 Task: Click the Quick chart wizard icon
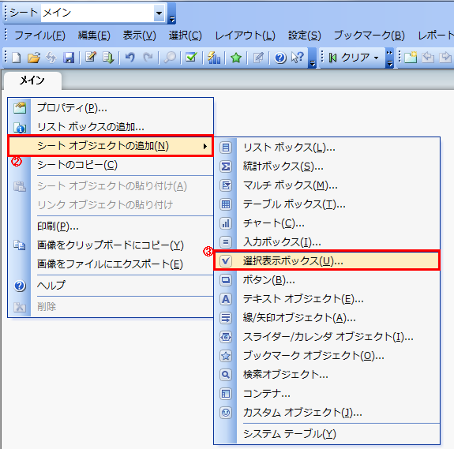pyautogui.click(x=214, y=58)
